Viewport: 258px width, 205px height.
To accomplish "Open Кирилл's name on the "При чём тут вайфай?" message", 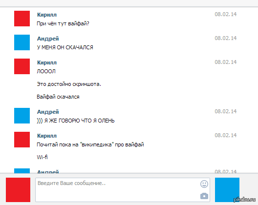I will click(x=47, y=15).
